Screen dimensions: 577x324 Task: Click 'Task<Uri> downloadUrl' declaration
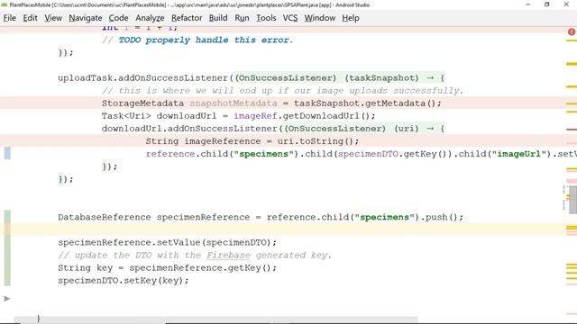(159, 116)
